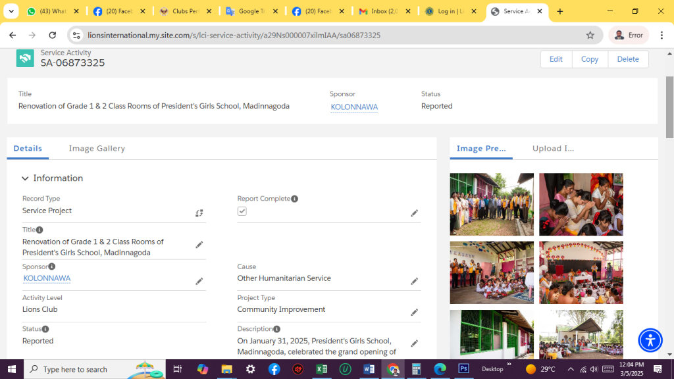Viewport: 674px width, 379px height.
Task: Open the Chrome profile Error button
Action: click(x=629, y=36)
